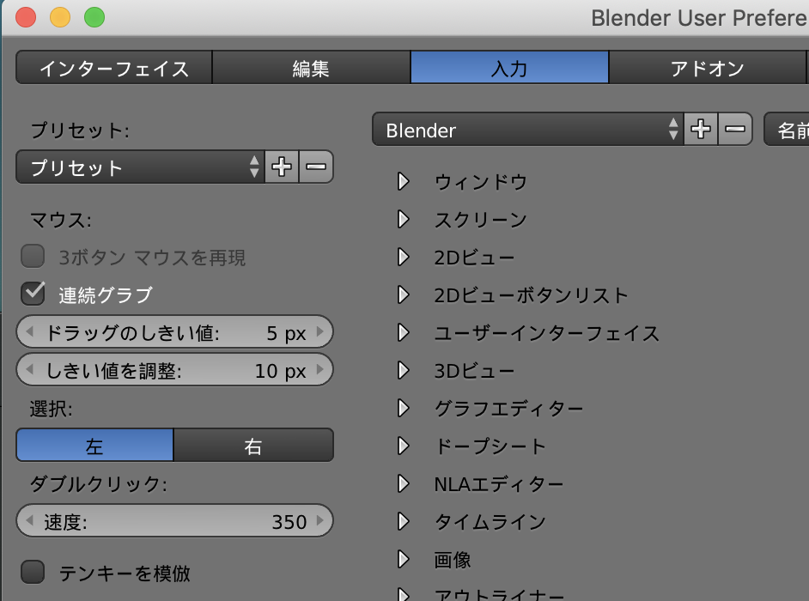Toggle 3ボタン マウスを再現 checkbox

[33, 257]
